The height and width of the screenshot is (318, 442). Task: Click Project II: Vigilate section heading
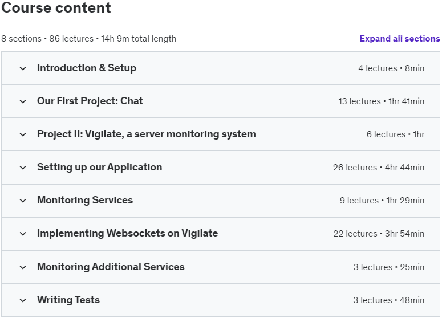[x=147, y=134]
